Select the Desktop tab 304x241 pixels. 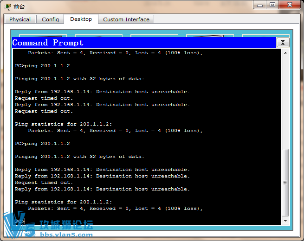pyautogui.click(x=81, y=19)
